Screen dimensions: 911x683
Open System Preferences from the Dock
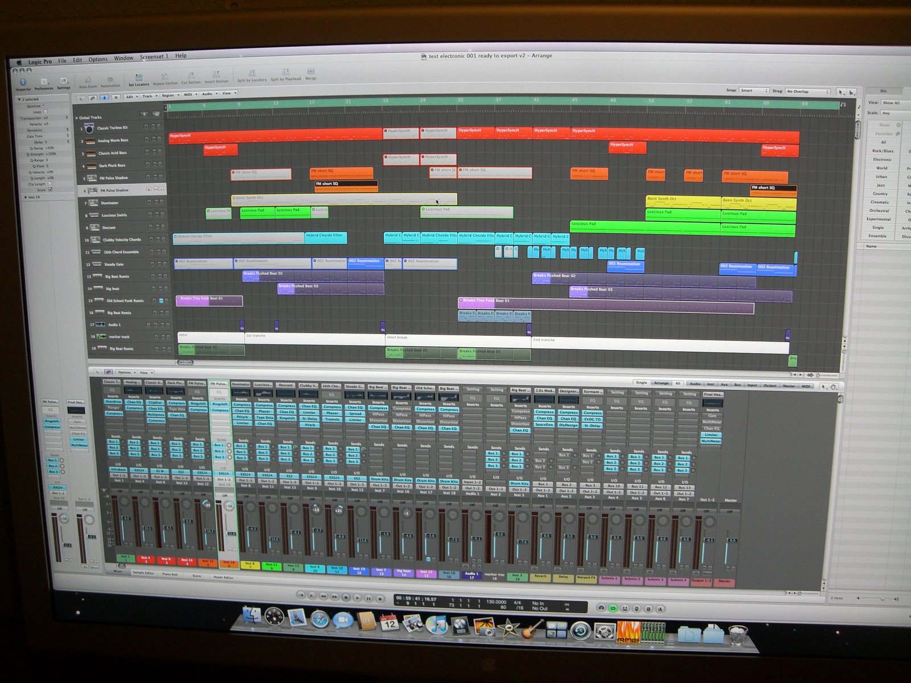[605, 631]
